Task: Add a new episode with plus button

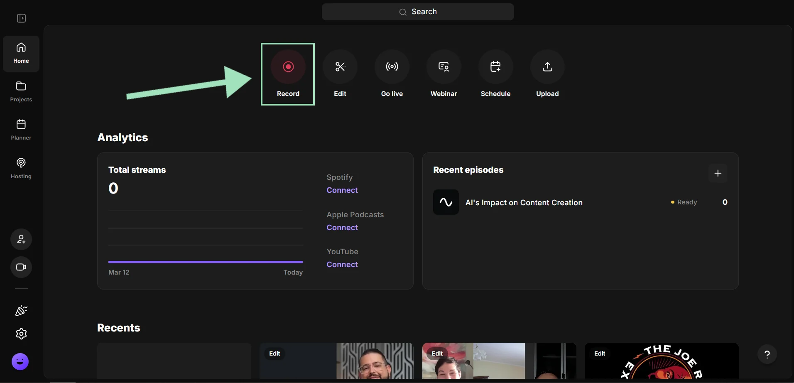Action: (718, 173)
